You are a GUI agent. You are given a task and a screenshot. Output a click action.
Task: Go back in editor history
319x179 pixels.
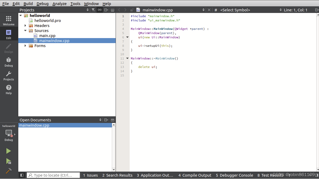pyautogui.click(x=119, y=10)
